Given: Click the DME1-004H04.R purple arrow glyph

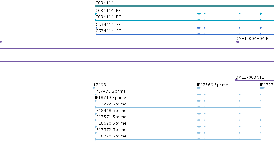Looking at the screenshot, I should pos(237,42).
